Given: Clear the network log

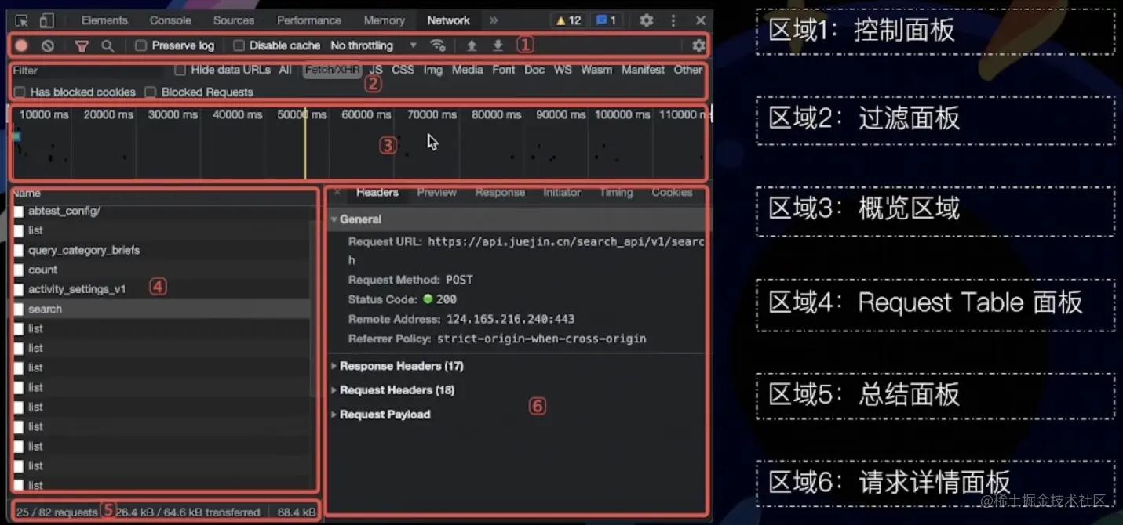Looking at the screenshot, I should click(x=48, y=45).
